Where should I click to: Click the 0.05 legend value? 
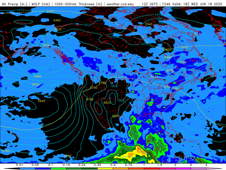pos(35,165)
